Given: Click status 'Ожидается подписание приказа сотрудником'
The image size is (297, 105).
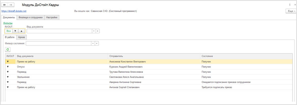Looking at the screenshot, I should [226, 82].
